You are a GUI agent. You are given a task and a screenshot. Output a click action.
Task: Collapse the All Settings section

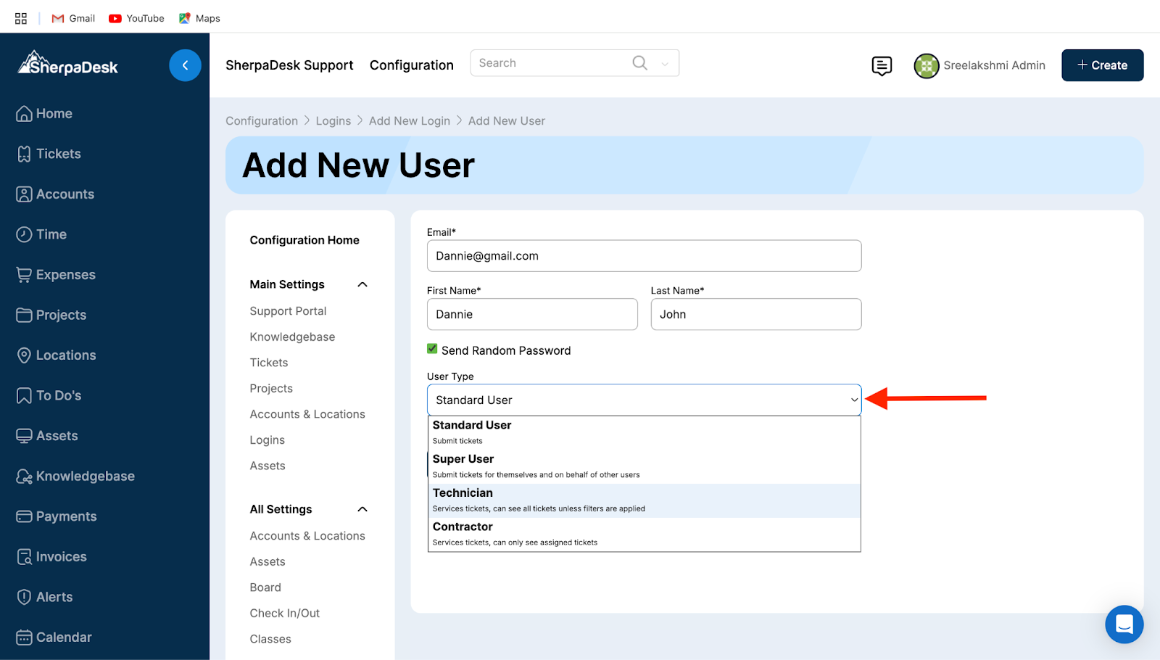coord(362,509)
